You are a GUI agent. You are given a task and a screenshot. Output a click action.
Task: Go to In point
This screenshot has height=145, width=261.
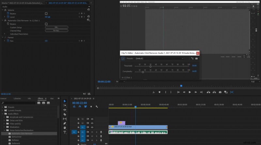[178, 92]
